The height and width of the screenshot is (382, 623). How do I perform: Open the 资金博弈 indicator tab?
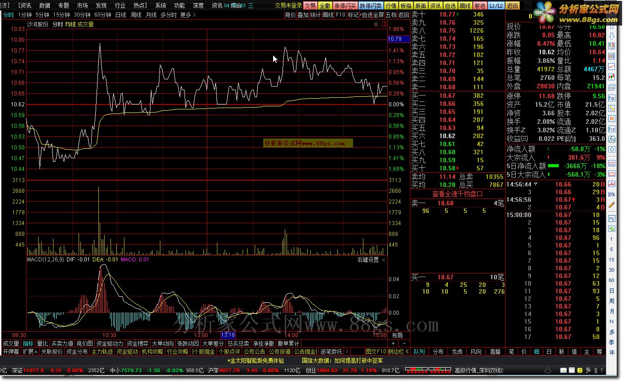click(137, 343)
